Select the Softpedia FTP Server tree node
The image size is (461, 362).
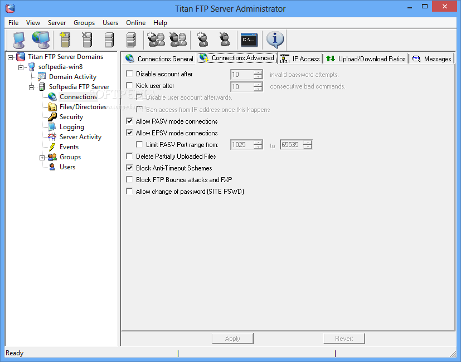79,87
